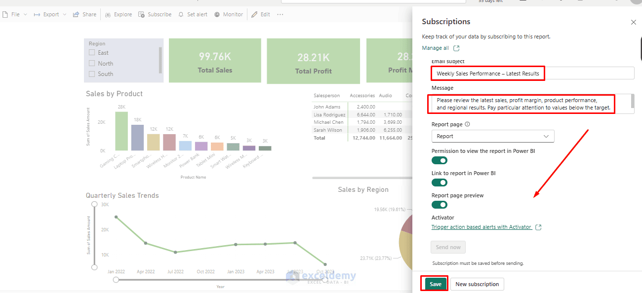Screen dimensions: 642x293
Task: Click the Accessories column header
Action: pos(362,96)
